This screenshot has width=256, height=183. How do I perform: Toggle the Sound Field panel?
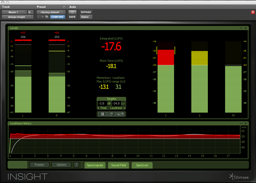(x=118, y=165)
